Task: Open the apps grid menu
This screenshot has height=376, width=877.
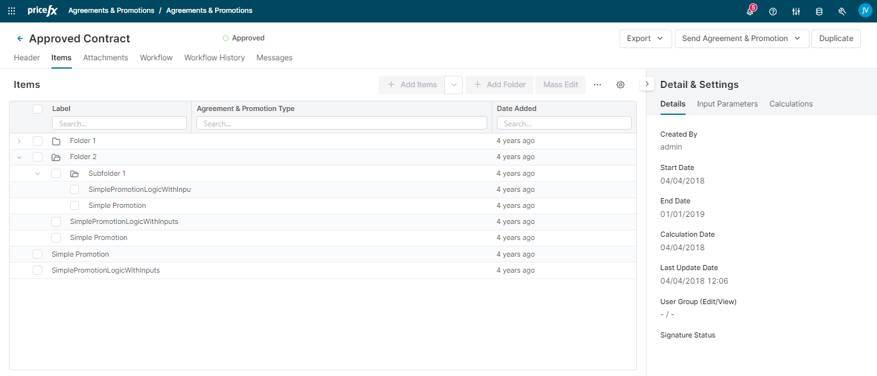Action: (12, 11)
